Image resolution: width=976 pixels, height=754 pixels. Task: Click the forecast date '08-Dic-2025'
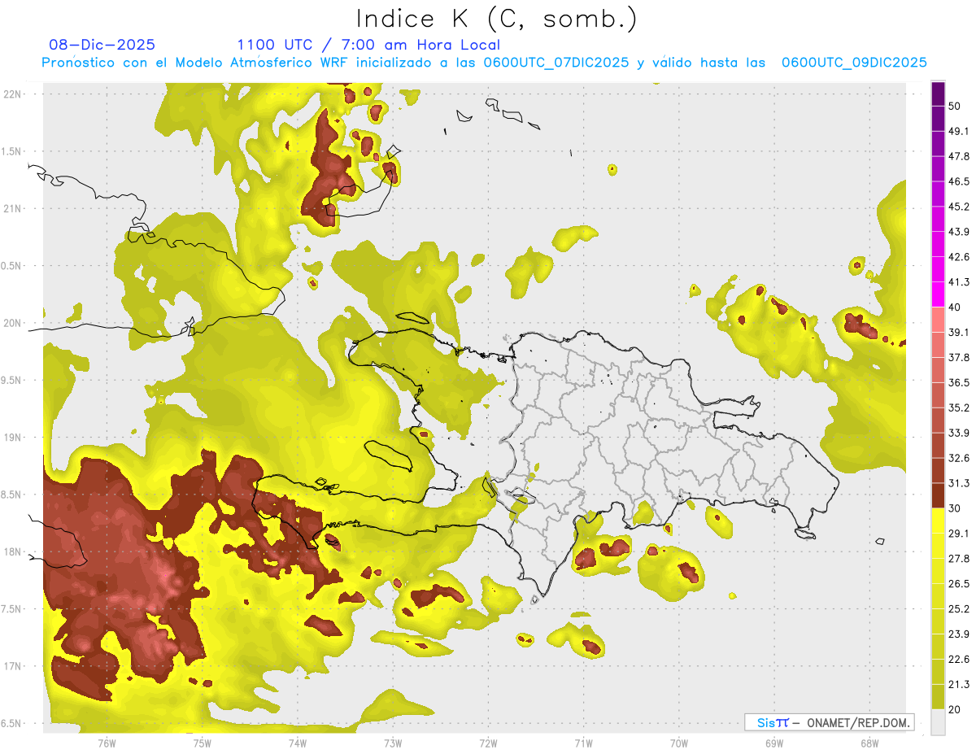pos(102,45)
